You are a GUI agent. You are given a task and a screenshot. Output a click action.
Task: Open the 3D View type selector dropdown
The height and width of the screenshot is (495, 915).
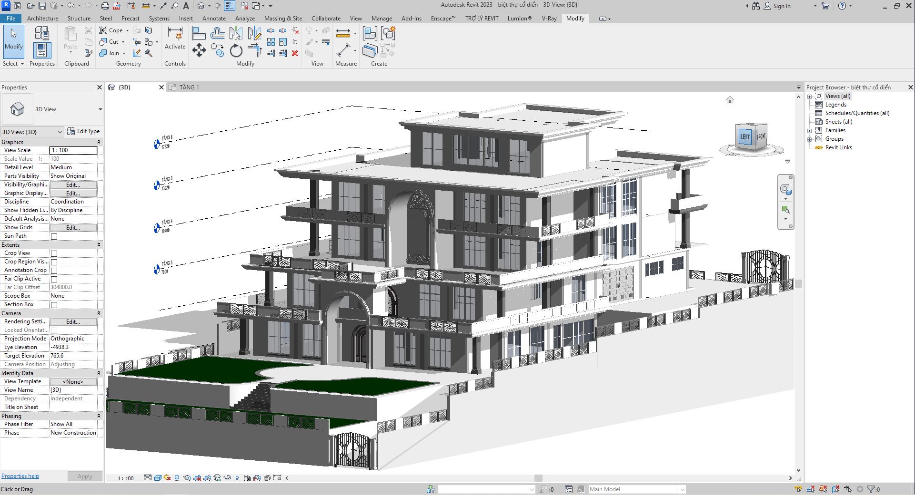[x=100, y=109]
